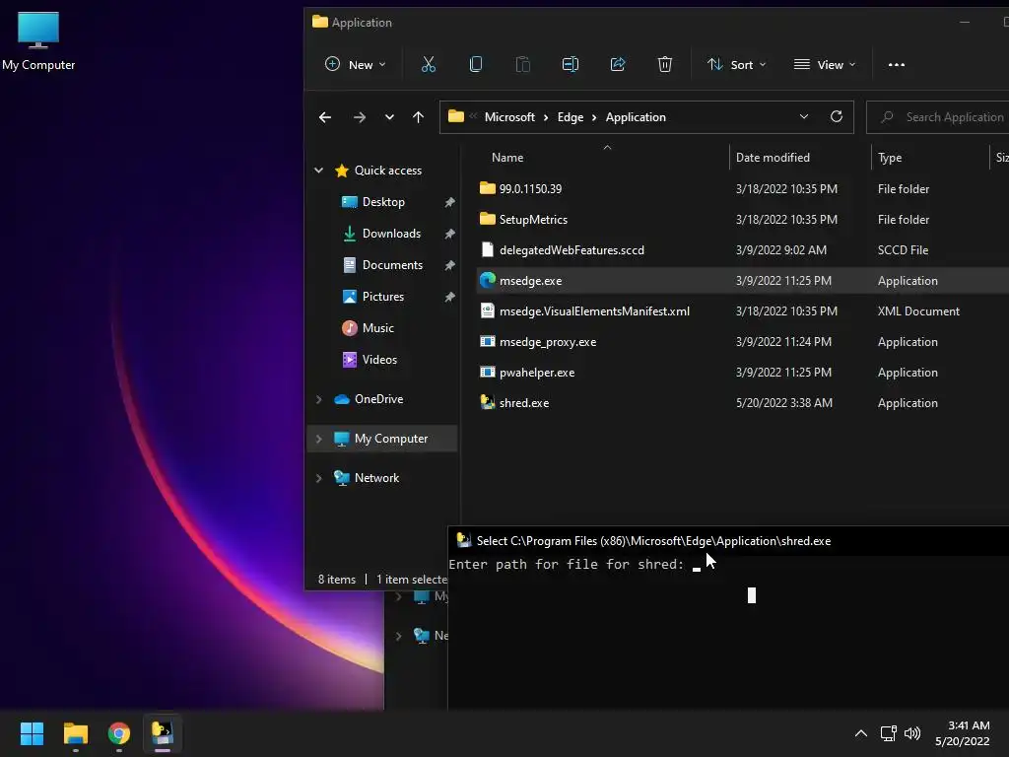Click the Rename icon in toolbar
Screen dimensions: 1009x757
tap(571, 64)
